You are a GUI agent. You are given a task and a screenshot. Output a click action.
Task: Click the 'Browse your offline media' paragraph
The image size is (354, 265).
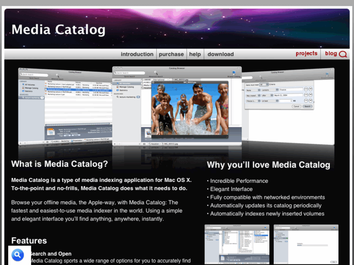(x=97, y=211)
